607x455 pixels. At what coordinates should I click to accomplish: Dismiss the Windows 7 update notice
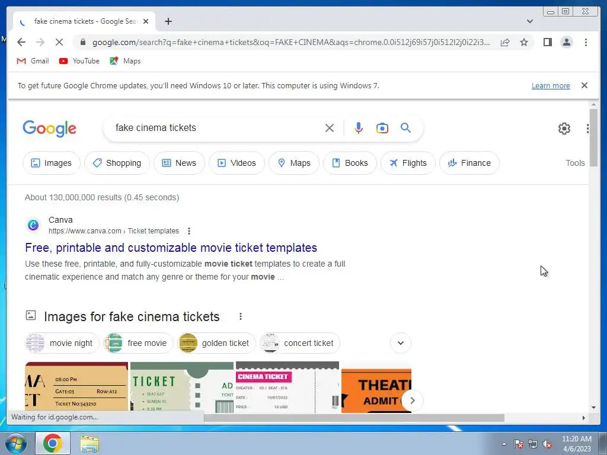click(584, 85)
